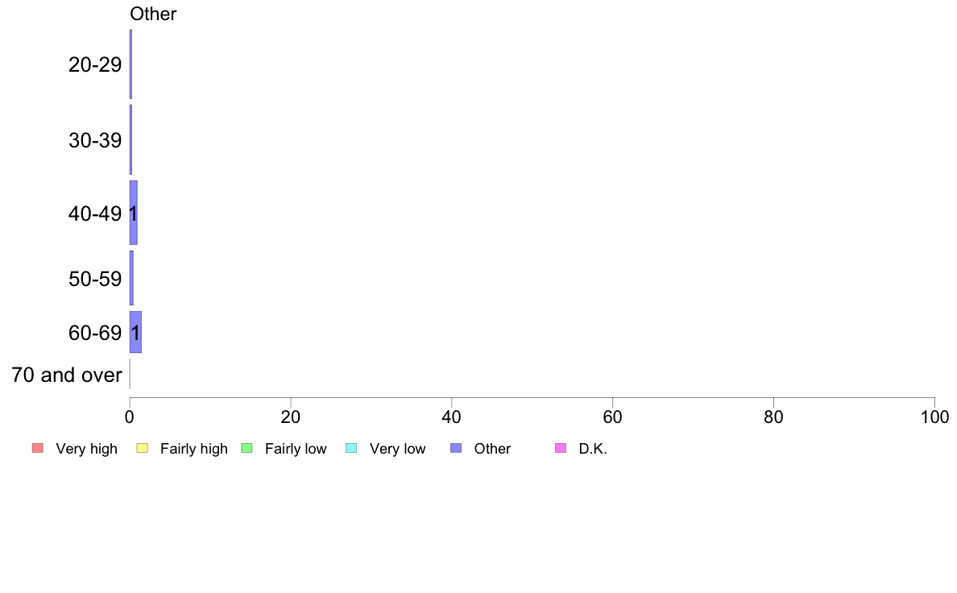This screenshot has height=593, width=957.
Task: Click the D.K. magenta legend swatch
Action: click(x=561, y=448)
